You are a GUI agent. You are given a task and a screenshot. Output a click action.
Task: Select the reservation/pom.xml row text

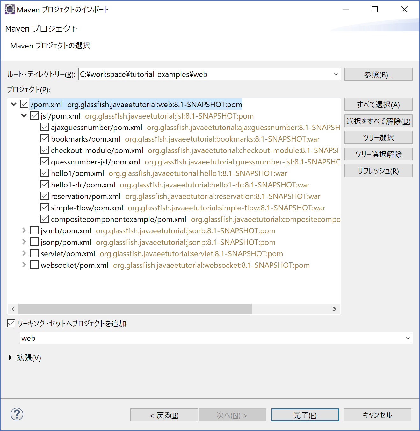pos(185,196)
